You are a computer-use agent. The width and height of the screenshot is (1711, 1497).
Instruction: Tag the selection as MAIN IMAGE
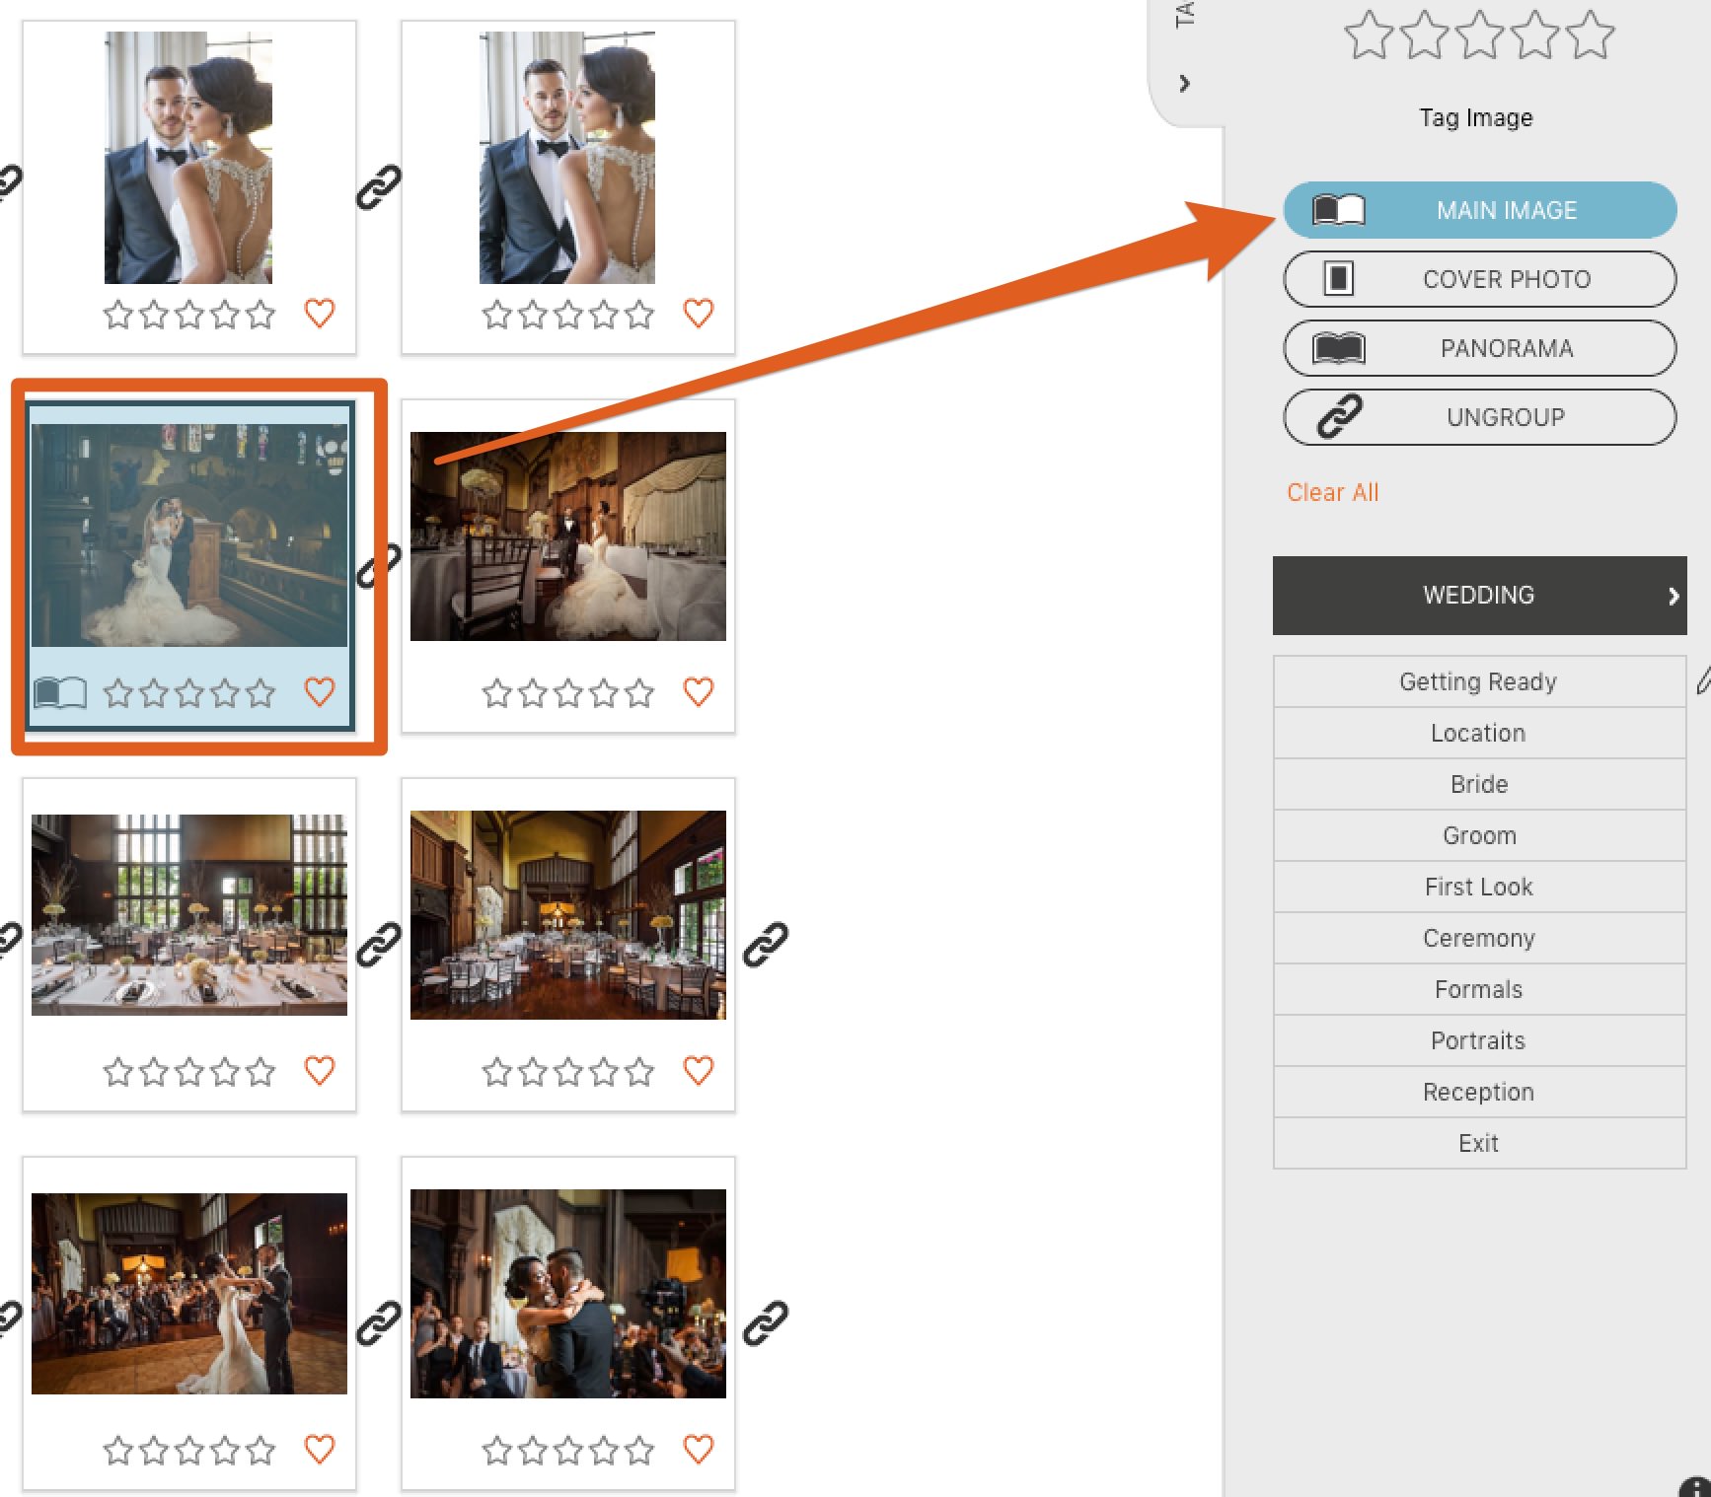[1480, 210]
